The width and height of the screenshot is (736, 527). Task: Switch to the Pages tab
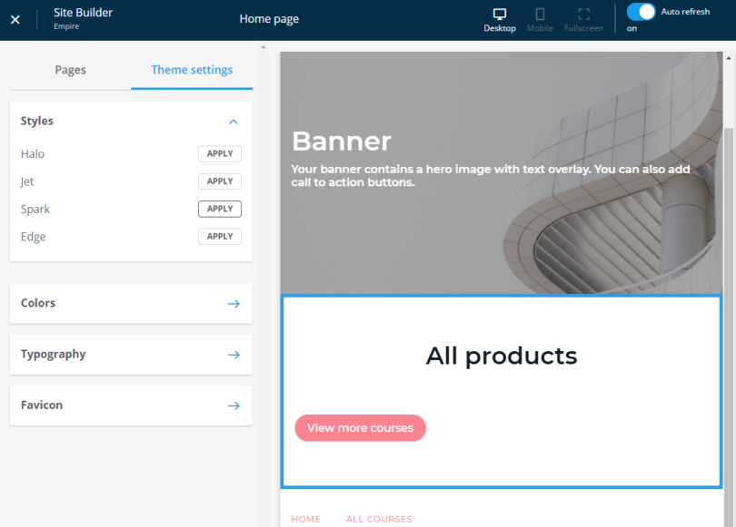70,69
